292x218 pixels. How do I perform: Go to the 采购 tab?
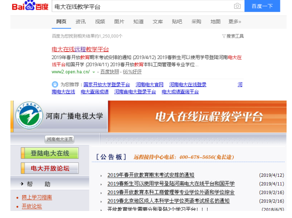coord(196,22)
